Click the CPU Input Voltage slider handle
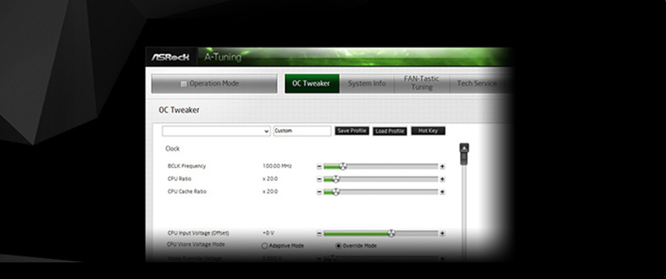Image resolution: width=666 pixels, height=279 pixels. 391,233
